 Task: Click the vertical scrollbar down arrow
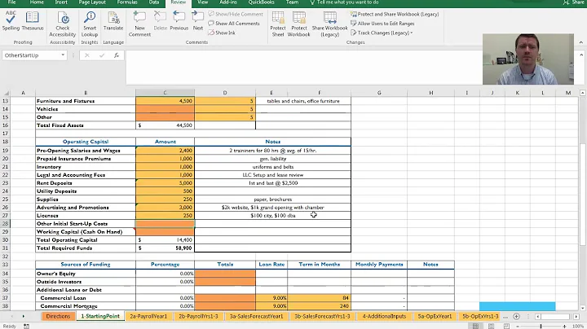[582, 308]
